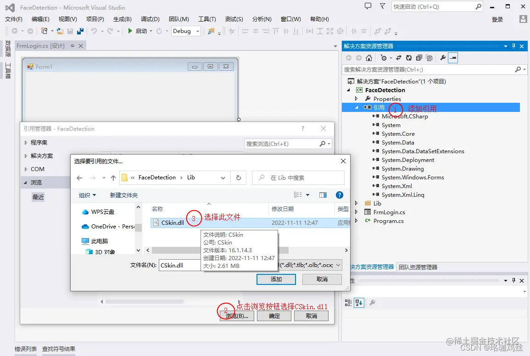Click the 文件名 input field
The height and width of the screenshot is (356, 530).
pos(179,265)
